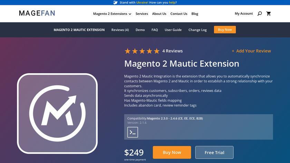Click the Magento 2 Mautic Extension heading
The image size is (290, 163).
182,64
